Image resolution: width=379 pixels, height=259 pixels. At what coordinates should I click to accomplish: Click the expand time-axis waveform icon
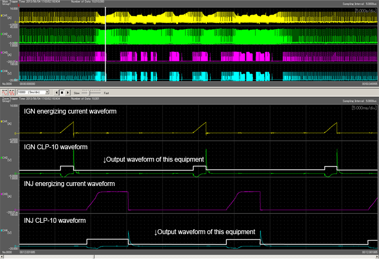pyautogui.click(x=4, y=92)
